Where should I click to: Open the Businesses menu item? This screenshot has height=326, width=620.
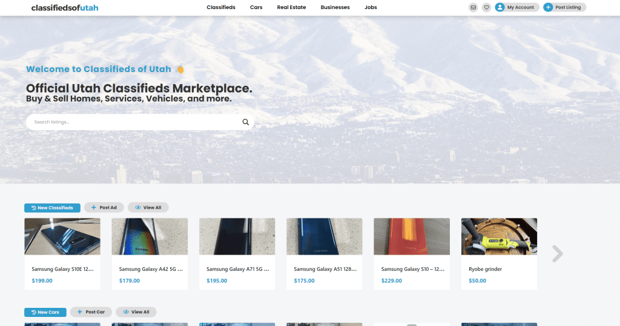(335, 7)
